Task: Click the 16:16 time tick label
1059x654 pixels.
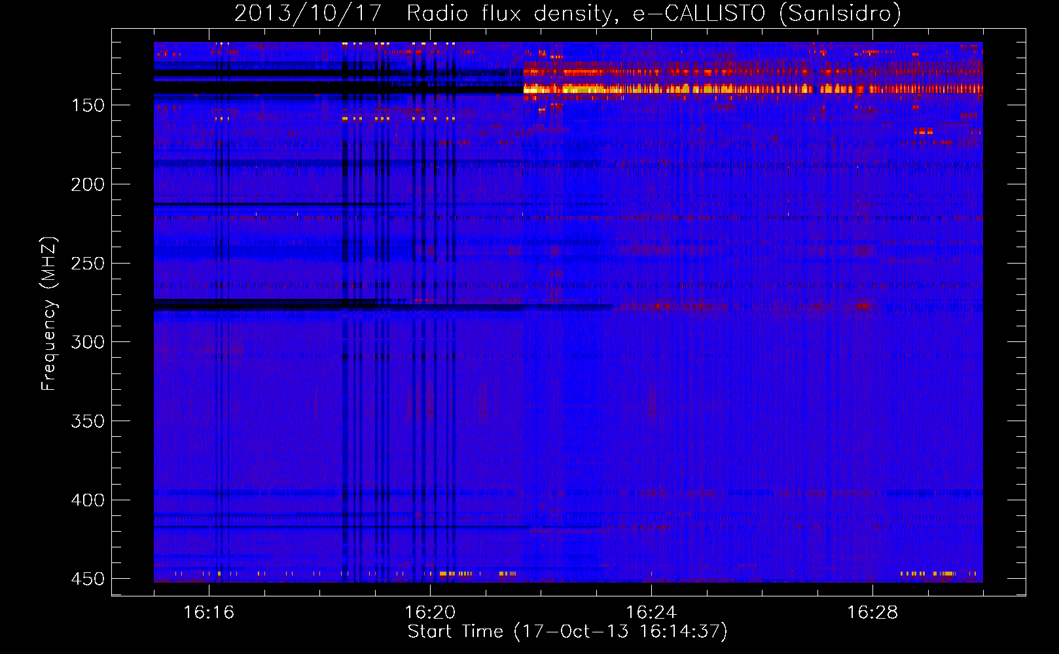Action: (209, 612)
